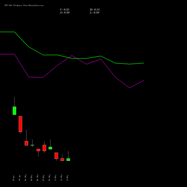Select the high value 'H: 0.55'
The width and height of the screenshot is (187, 187).
[x=95, y=10]
